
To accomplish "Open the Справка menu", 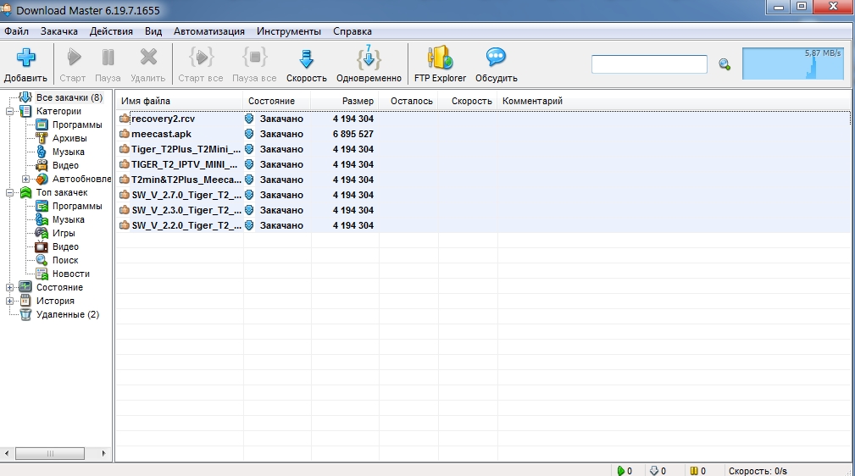I will pos(353,31).
